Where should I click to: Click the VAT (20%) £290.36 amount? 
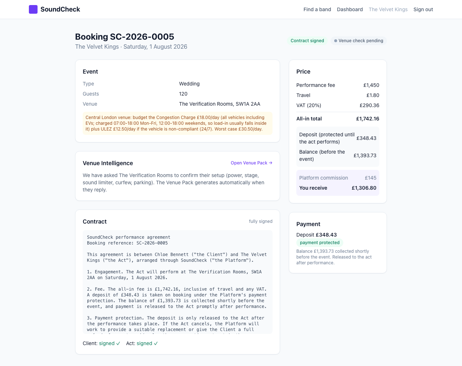tap(369, 105)
